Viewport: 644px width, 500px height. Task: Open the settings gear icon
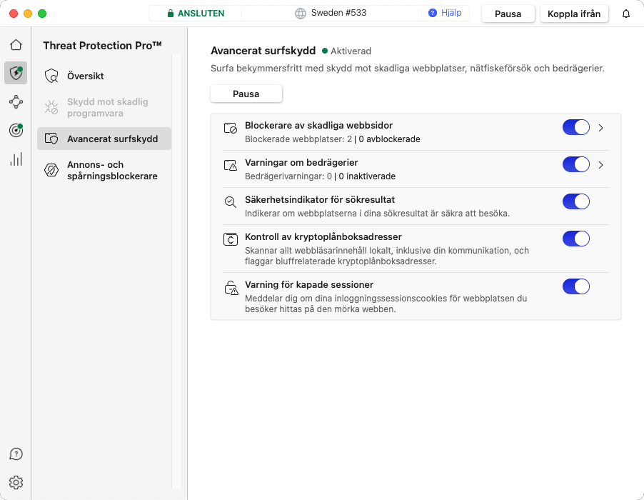tap(16, 482)
